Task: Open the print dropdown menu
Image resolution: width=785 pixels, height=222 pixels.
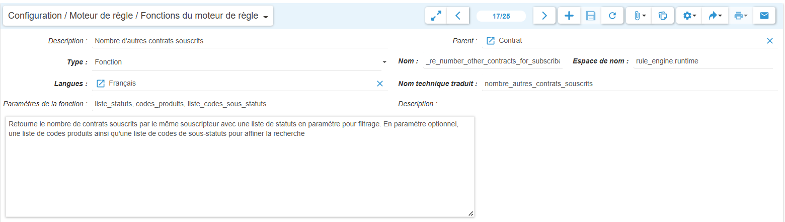Action: click(x=740, y=16)
